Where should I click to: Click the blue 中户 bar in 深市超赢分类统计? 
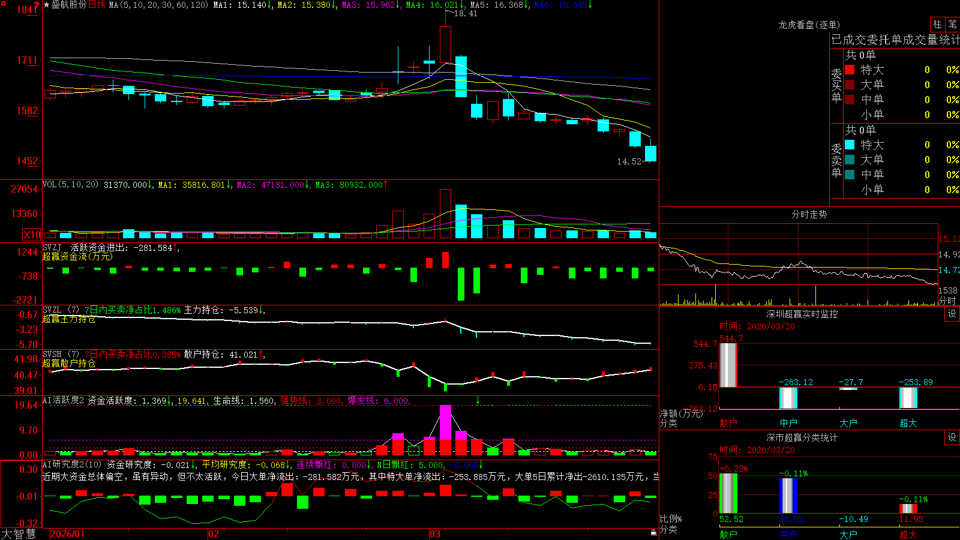[788, 496]
